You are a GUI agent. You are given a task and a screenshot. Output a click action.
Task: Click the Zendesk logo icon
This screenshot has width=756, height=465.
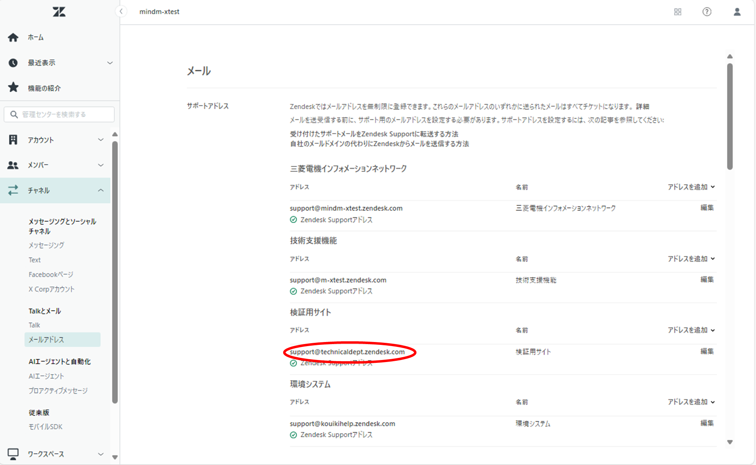click(59, 12)
